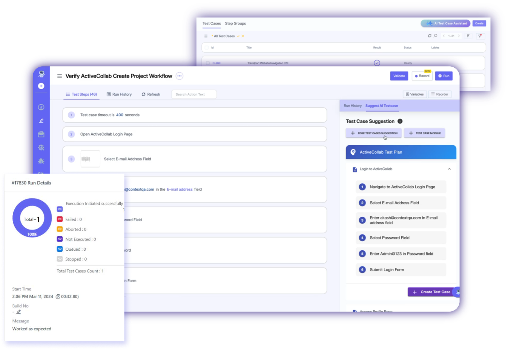Open the filter icon in Test Cases window

click(480, 36)
